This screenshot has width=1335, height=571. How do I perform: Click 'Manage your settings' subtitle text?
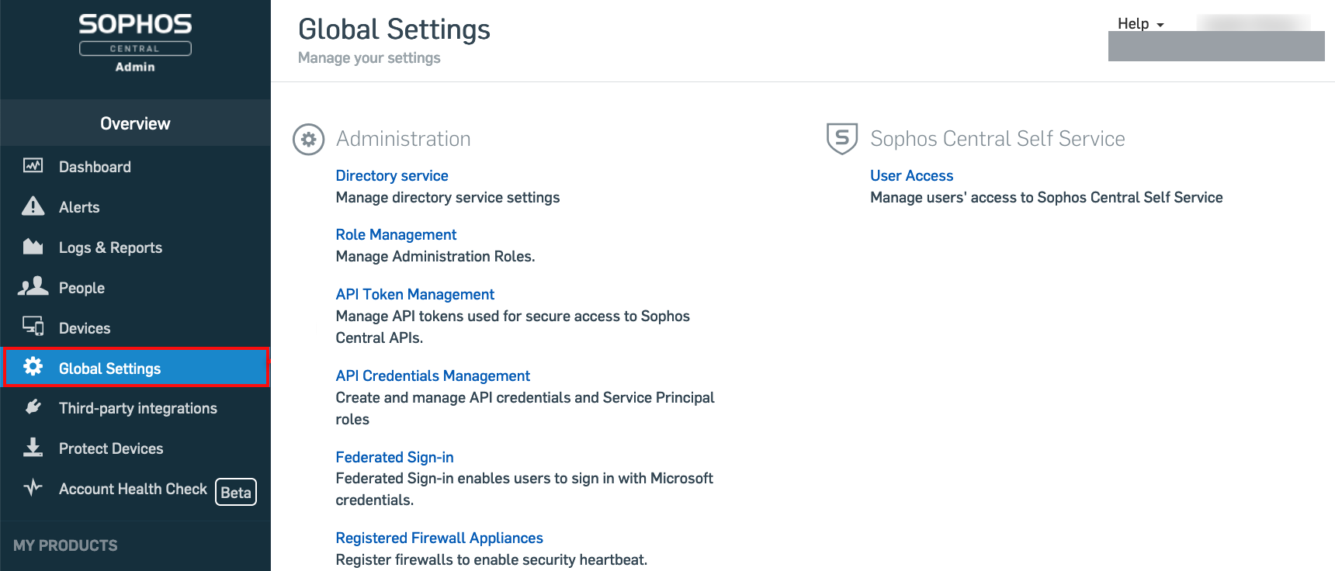point(369,58)
